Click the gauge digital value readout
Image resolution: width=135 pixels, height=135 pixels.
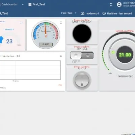point(46,45)
